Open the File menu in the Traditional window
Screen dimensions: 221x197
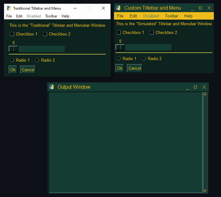coord(9,16)
